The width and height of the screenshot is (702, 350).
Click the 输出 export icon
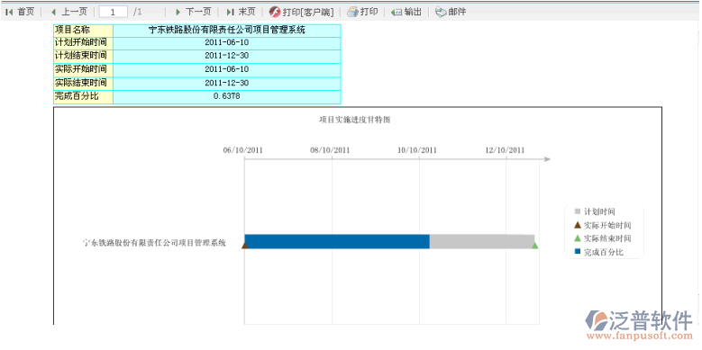(397, 12)
